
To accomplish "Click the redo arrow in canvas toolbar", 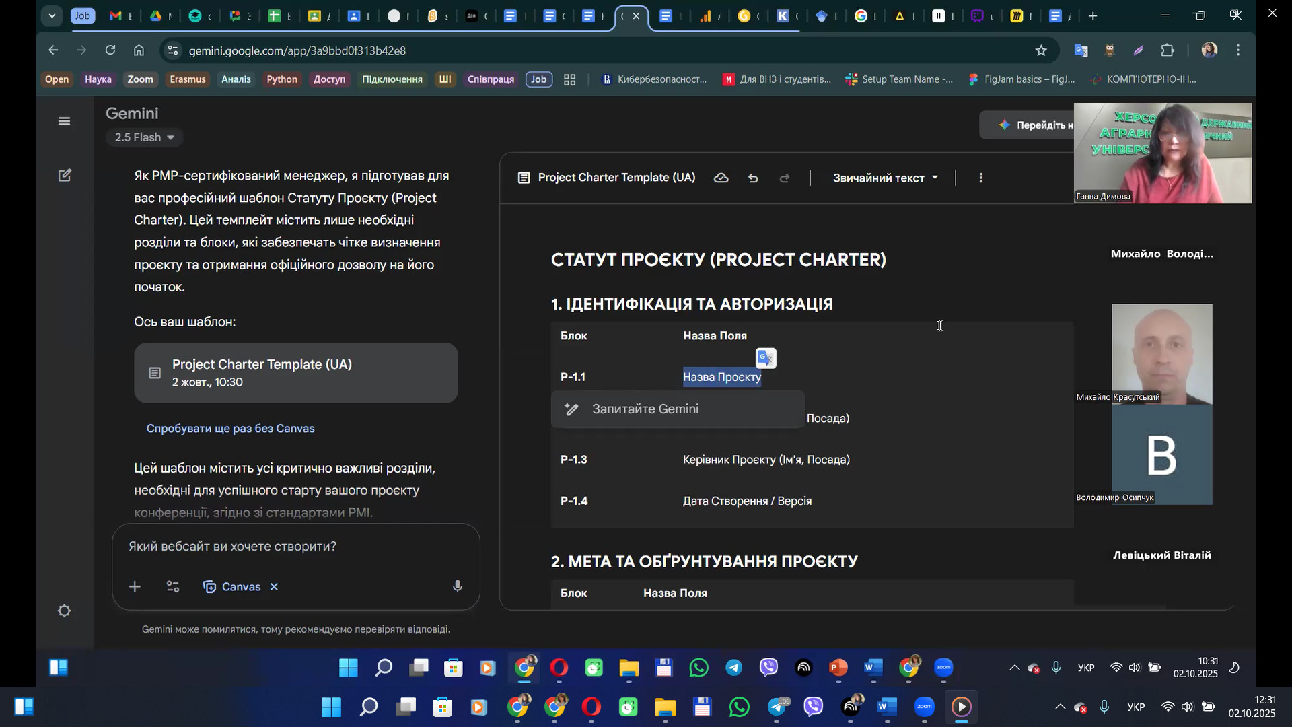I will click(785, 178).
